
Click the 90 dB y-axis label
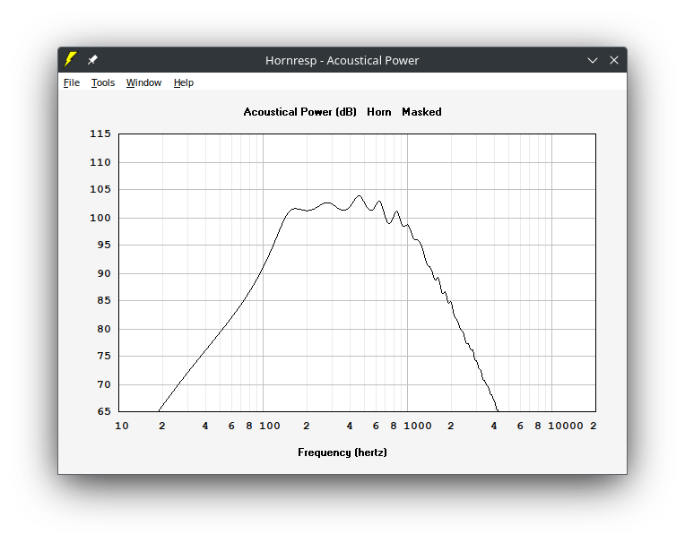tap(104, 273)
